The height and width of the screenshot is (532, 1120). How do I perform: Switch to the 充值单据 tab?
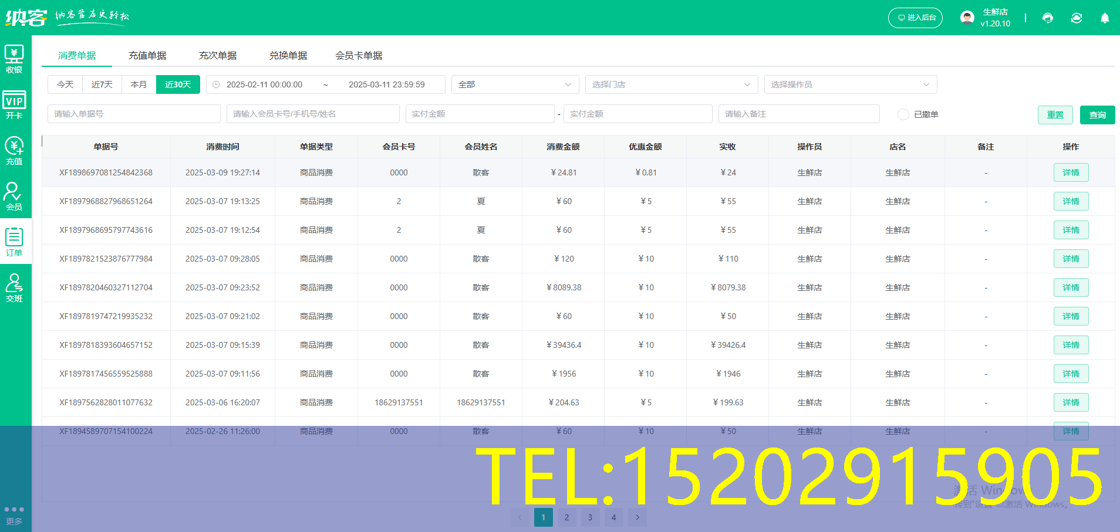(147, 55)
